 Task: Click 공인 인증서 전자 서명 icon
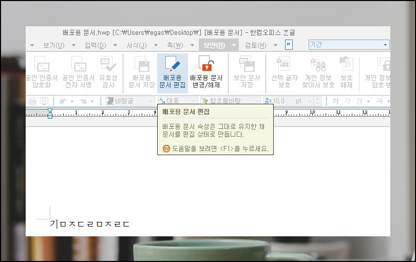point(79,64)
